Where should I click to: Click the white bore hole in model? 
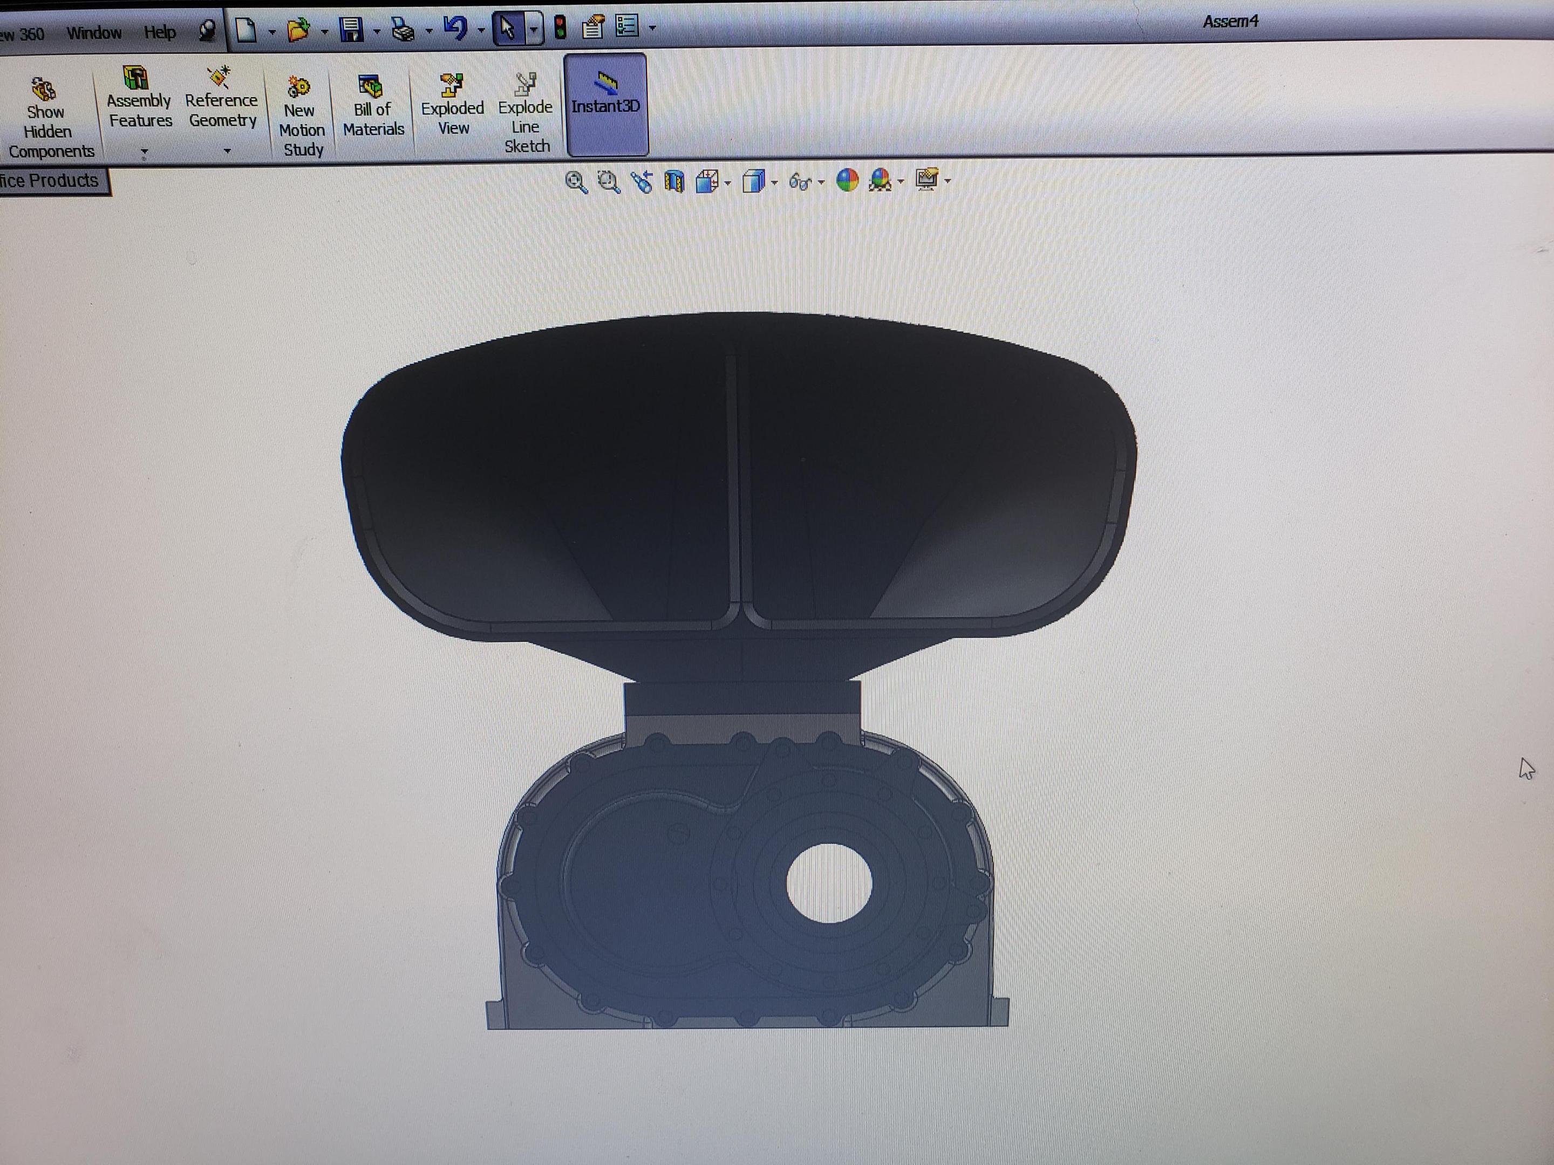[x=829, y=883]
